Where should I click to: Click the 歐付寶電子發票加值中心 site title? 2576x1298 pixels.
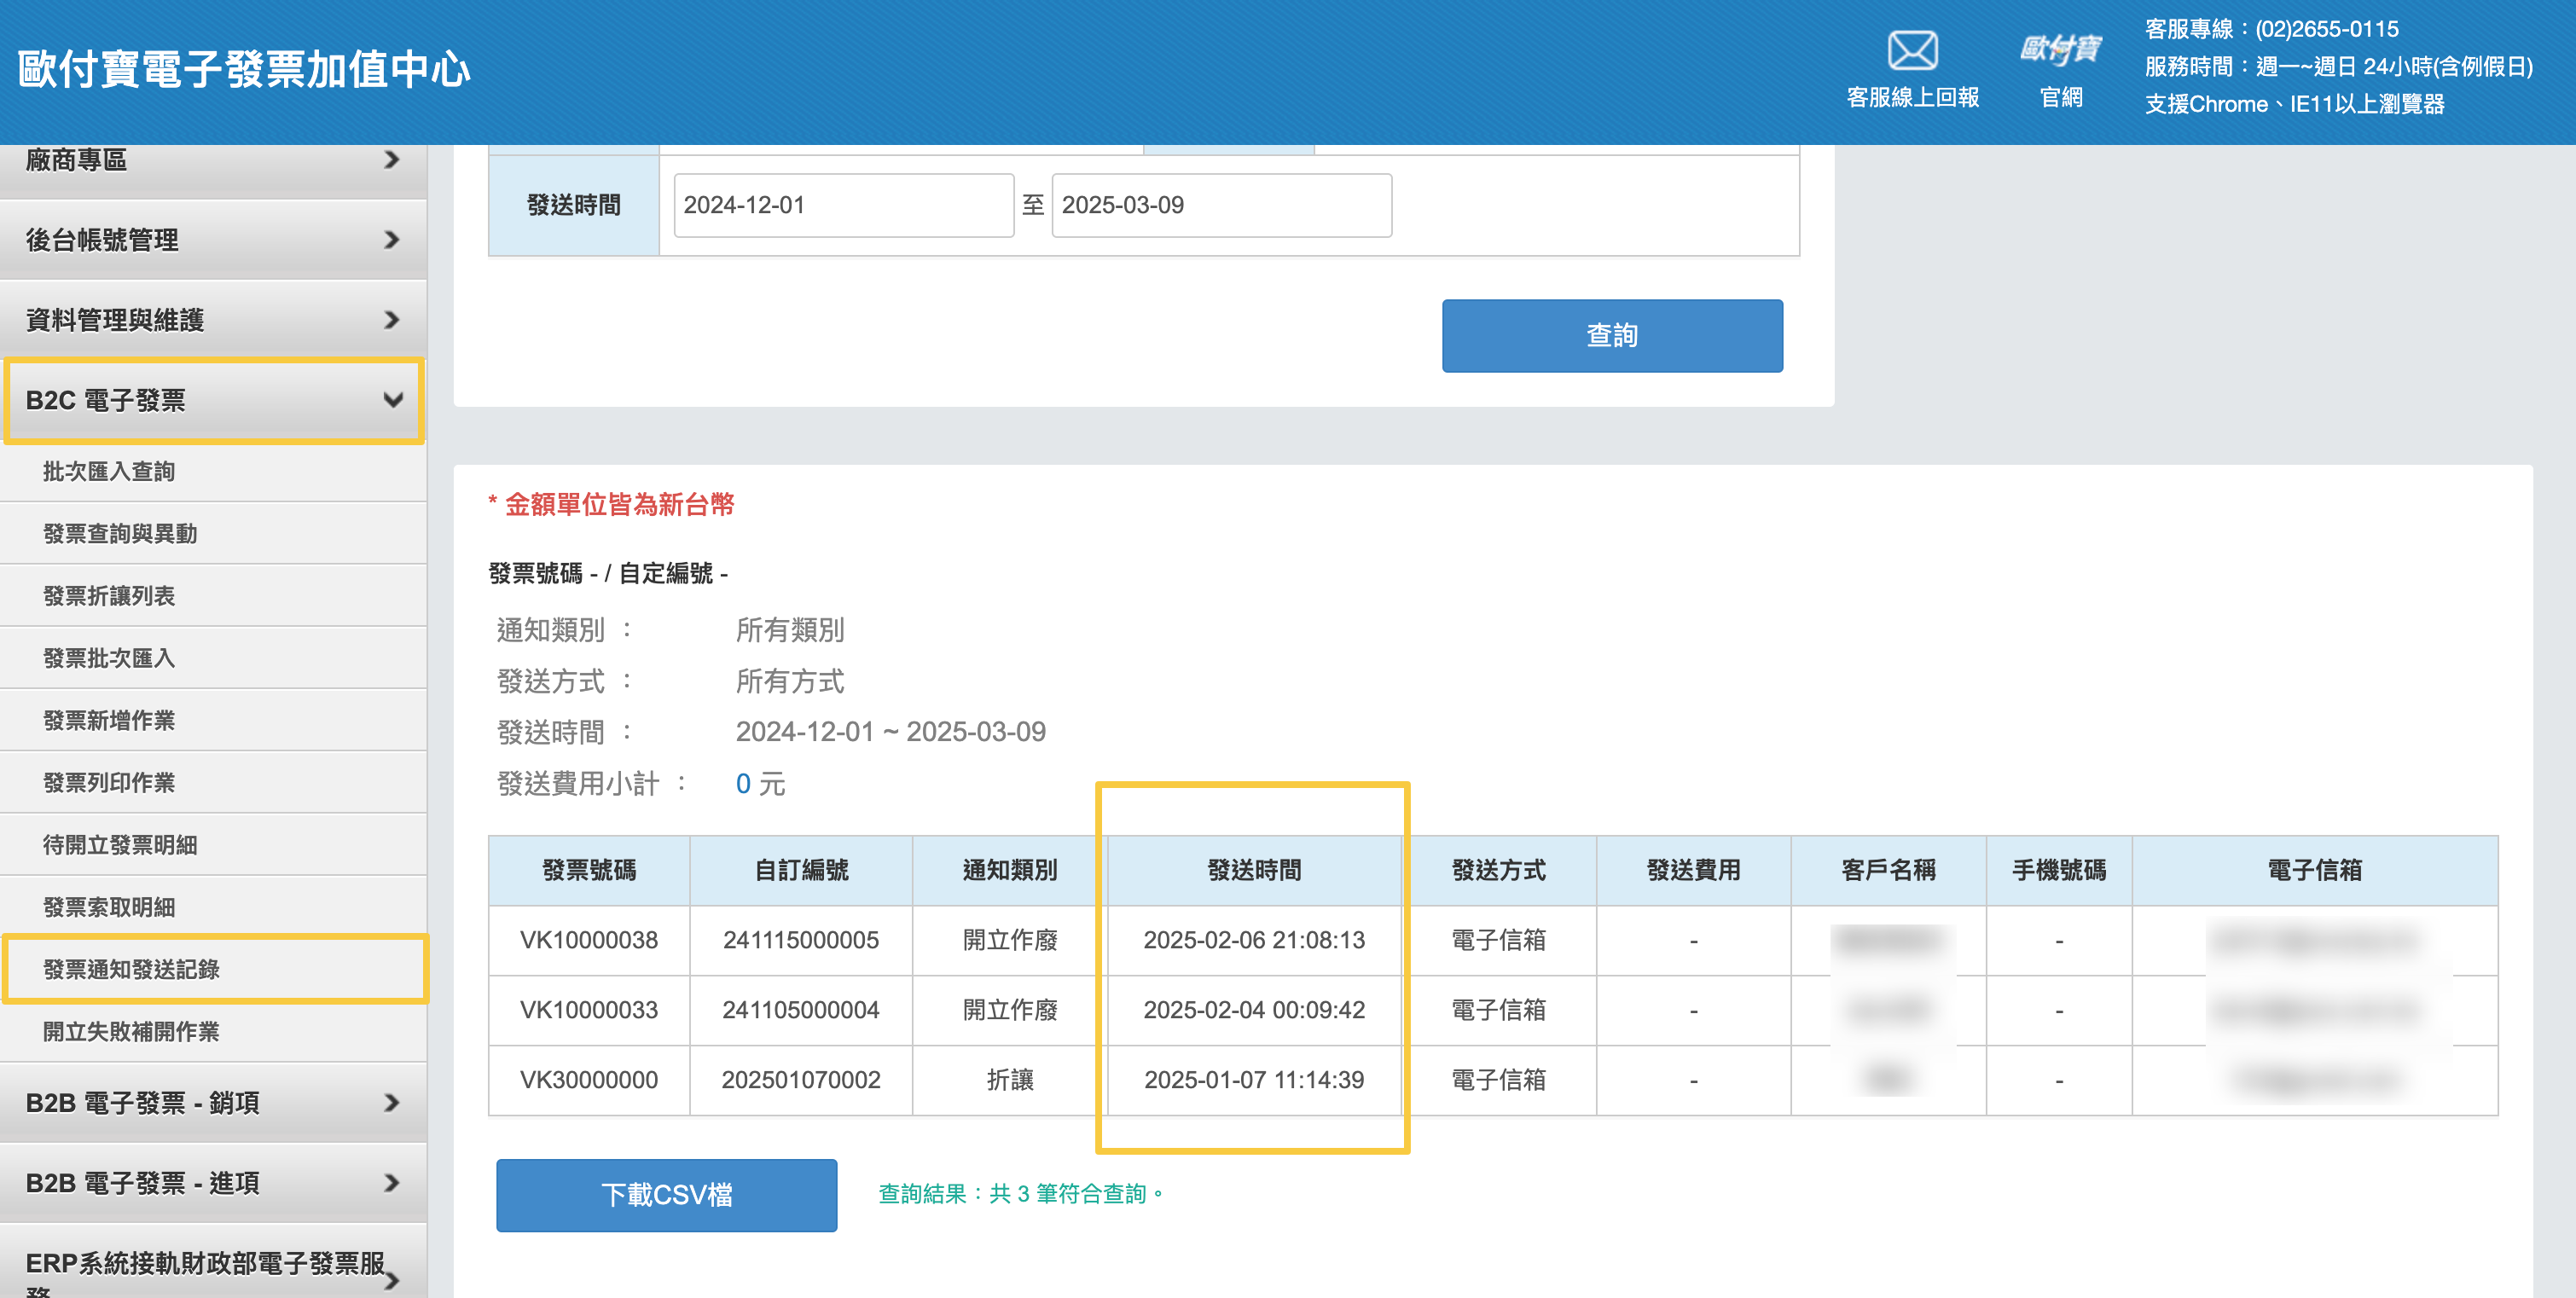[244, 70]
